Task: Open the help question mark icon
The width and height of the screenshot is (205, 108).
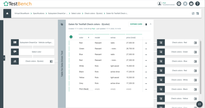Action: pyautogui.click(x=197, y=4)
